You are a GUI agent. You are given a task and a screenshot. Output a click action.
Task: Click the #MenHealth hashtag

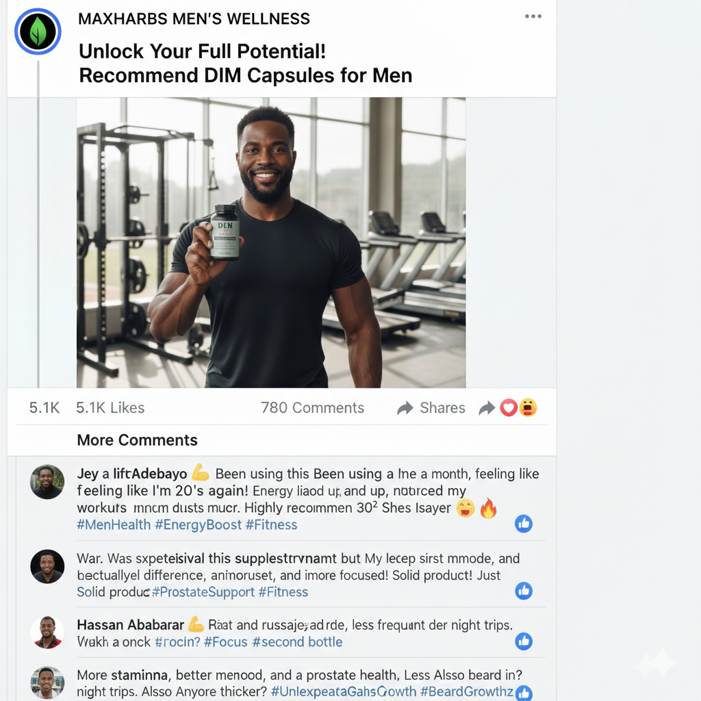click(x=114, y=525)
